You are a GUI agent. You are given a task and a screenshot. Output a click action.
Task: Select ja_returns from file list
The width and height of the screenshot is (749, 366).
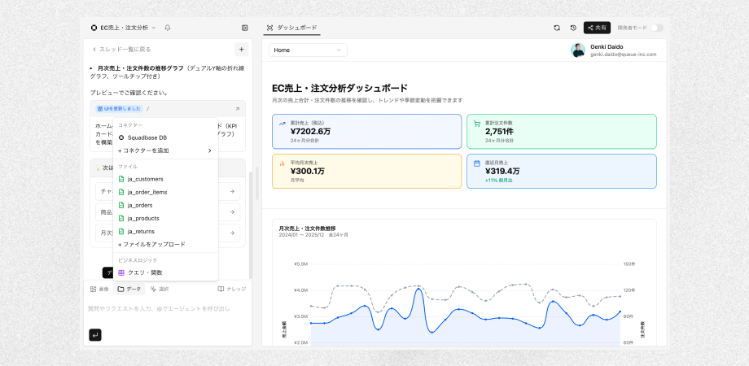165,232
